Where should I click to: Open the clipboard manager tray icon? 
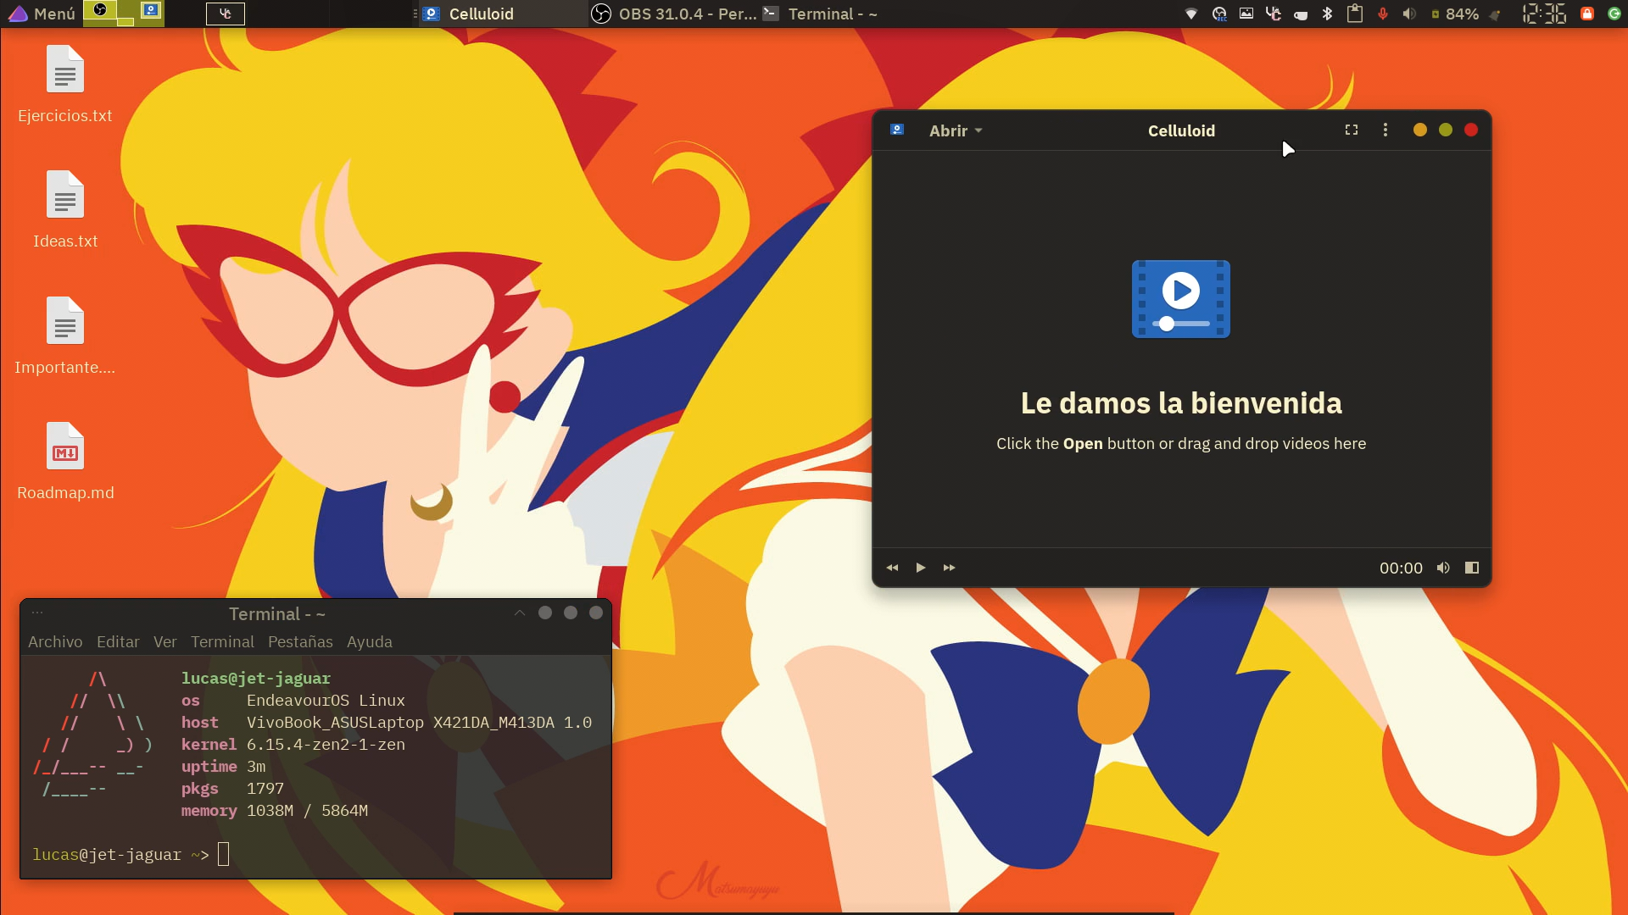1355,14
